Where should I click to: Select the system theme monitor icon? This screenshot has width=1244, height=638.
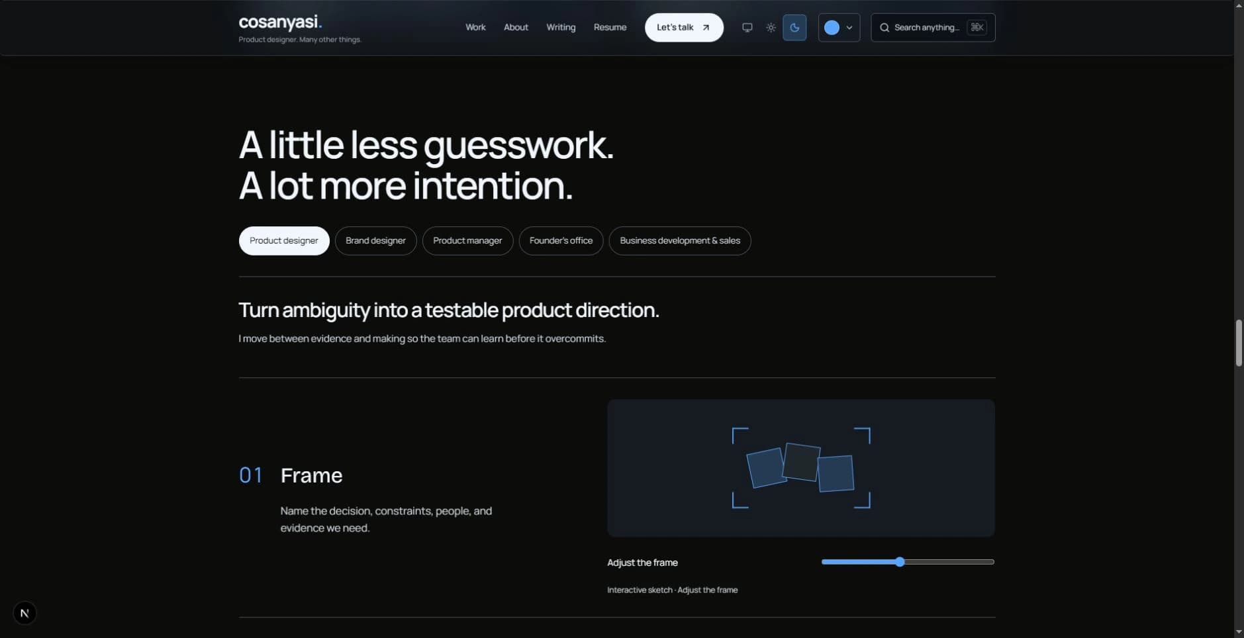747,28
